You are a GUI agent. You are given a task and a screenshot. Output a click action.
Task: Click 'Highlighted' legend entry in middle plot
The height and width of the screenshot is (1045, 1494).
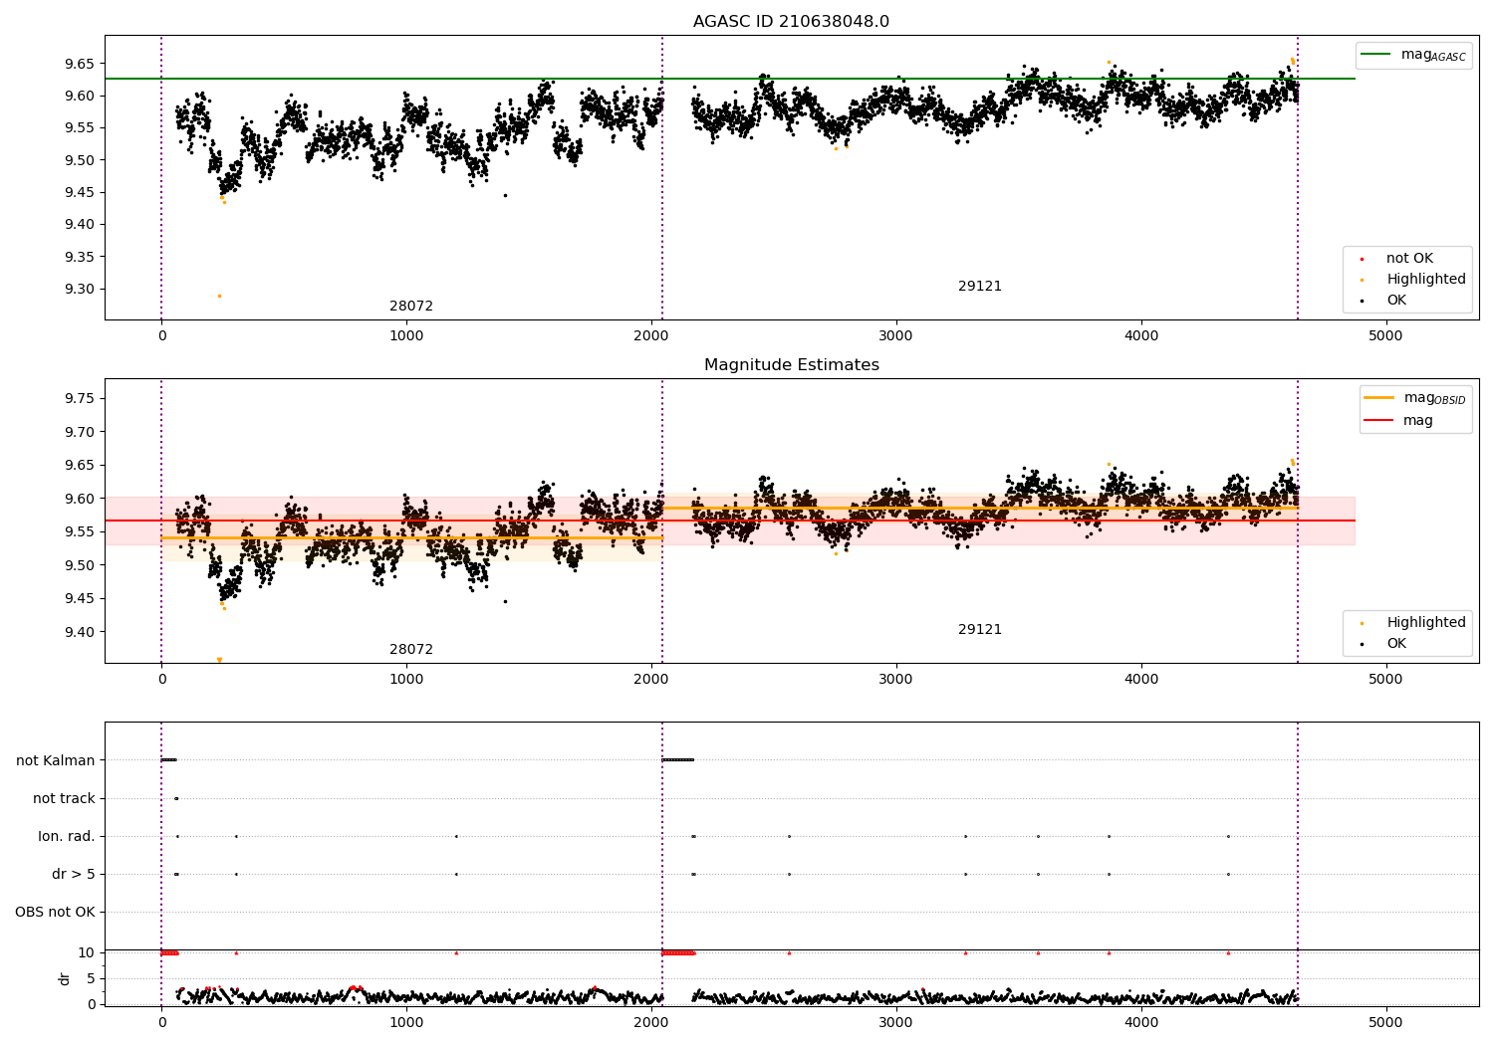(x=1414, y=623)
